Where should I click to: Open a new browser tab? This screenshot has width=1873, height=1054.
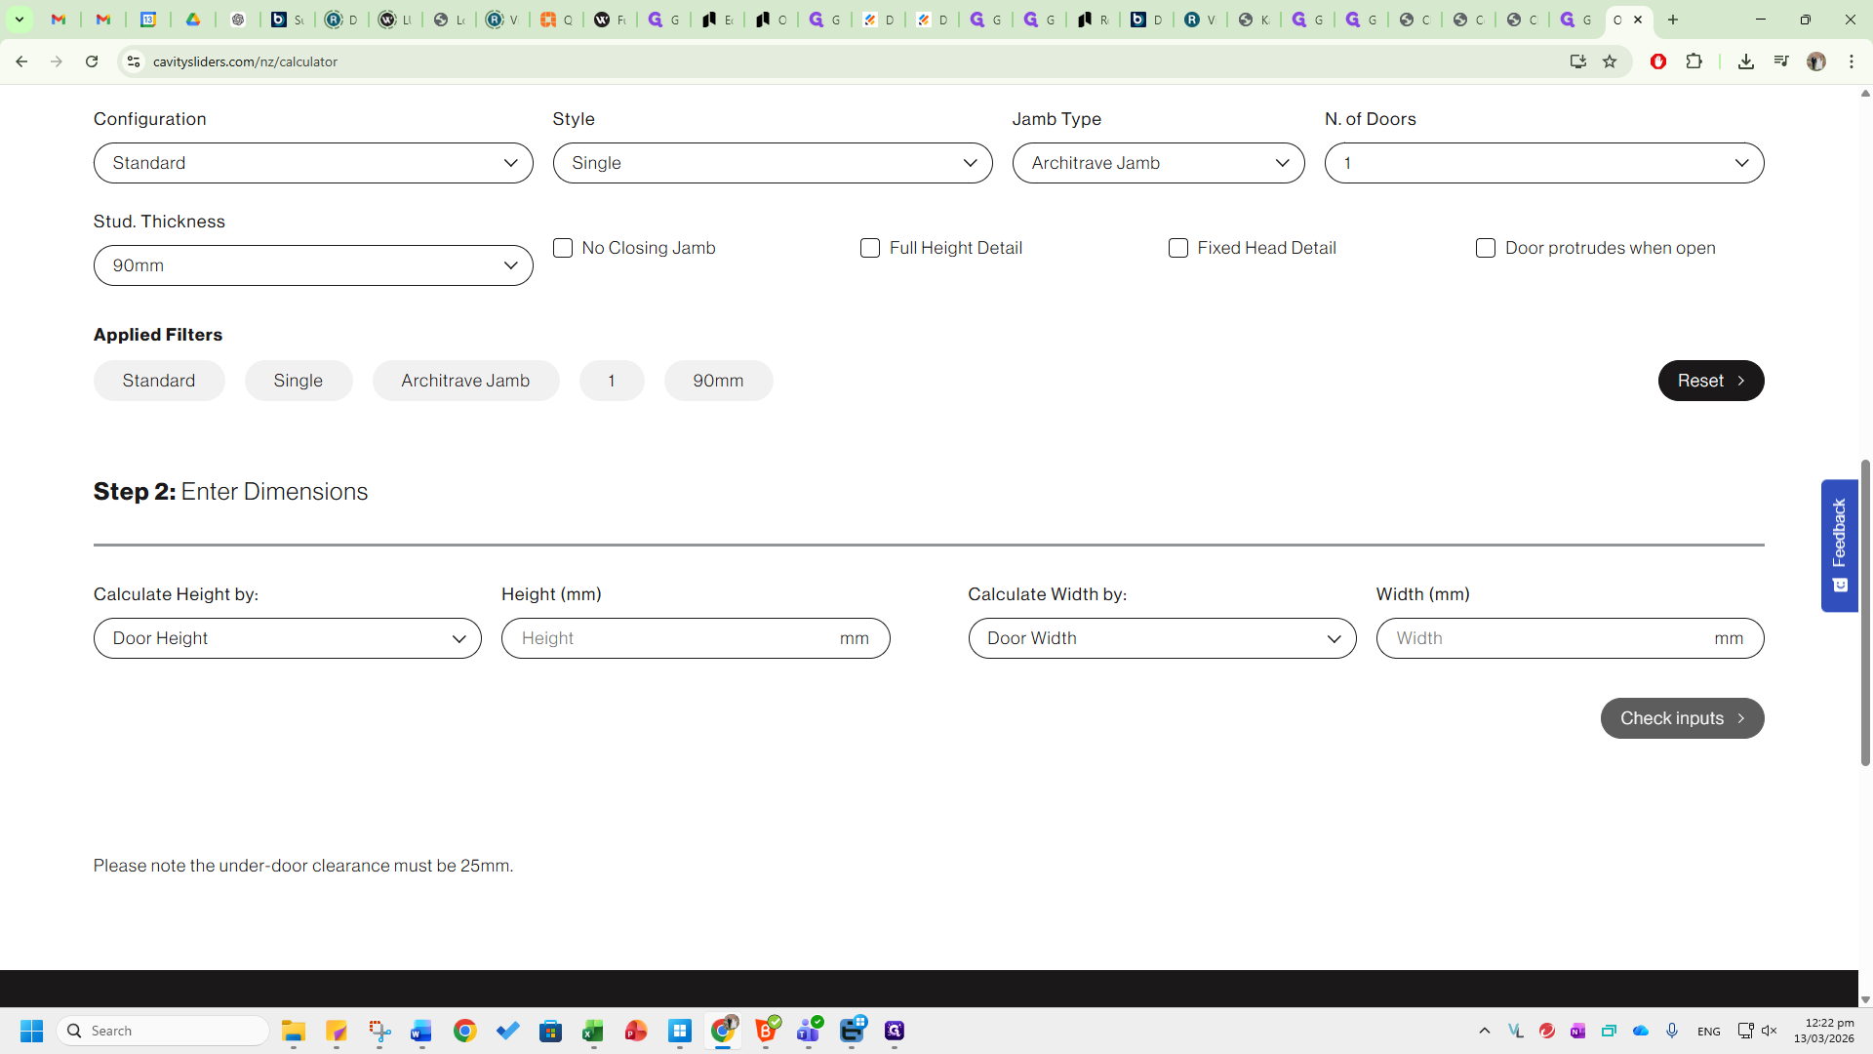click(1673, 20)
